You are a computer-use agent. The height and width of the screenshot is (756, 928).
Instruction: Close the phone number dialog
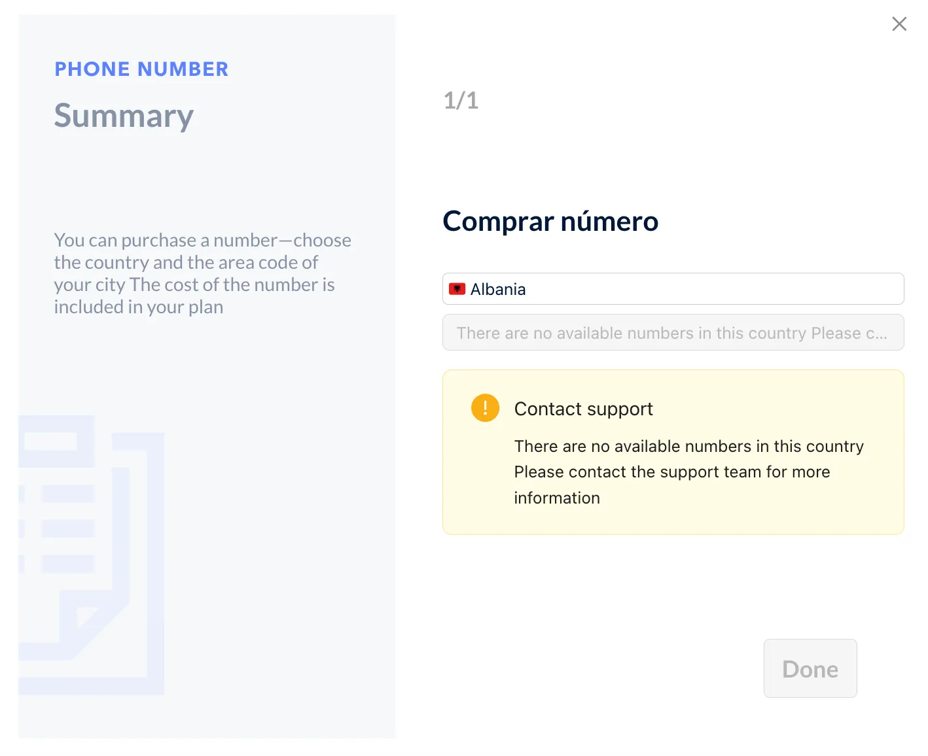(899, 24)
